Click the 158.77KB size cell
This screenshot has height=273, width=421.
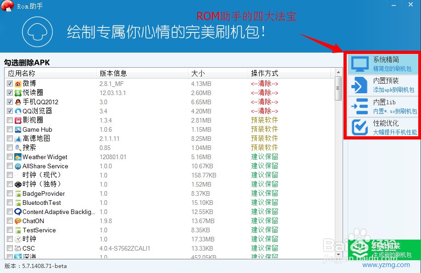pos(204,175)
